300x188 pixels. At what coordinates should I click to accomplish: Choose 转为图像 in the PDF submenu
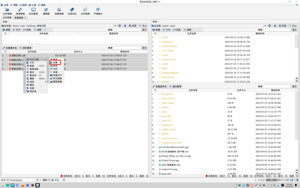56,78
